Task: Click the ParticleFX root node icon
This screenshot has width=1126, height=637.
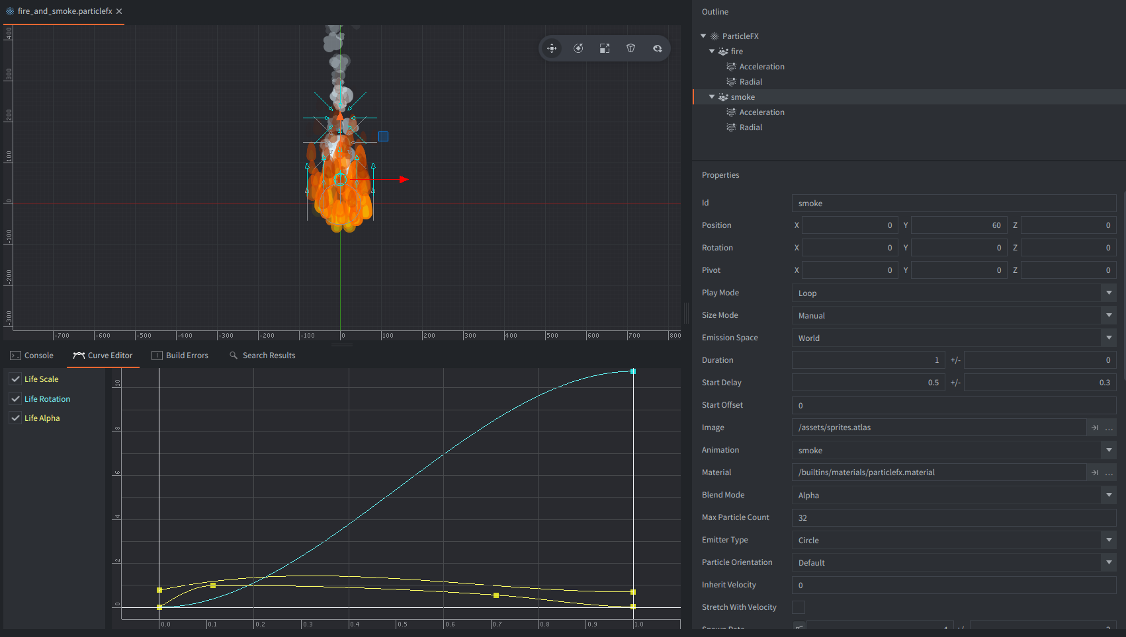Action: 715,36
